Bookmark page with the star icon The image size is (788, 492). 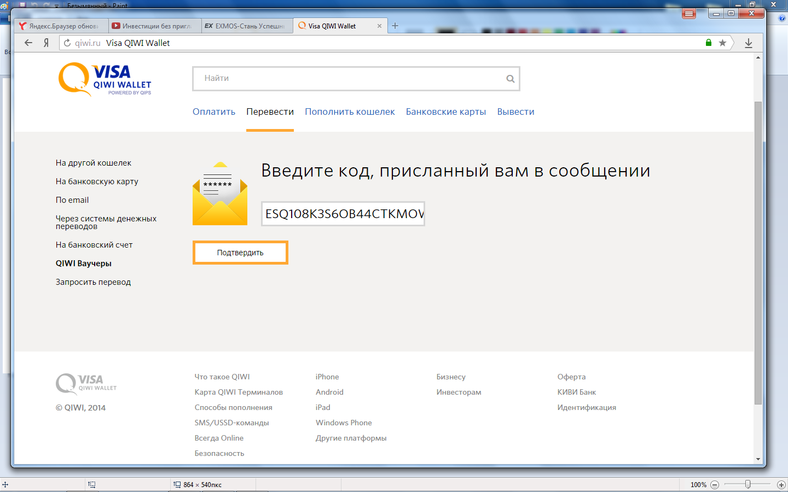pos(722,43)
